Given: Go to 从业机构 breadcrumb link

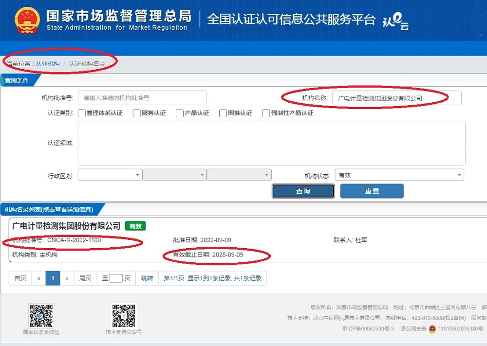Looking at the screenshot, I should tap(47, 64).
